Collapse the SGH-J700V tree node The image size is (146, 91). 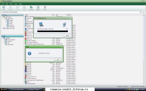point(4,19)
